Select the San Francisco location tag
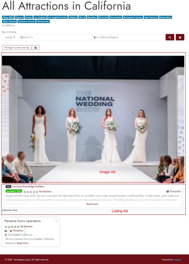Viewport: 189px width, 264px height. click(151, 17)
